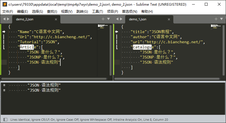The width and height of the screenshot is (226, 123).
Task: Click "Name":"C语言中文网" line
Action: pyautogui.click(x=41, y=32)
